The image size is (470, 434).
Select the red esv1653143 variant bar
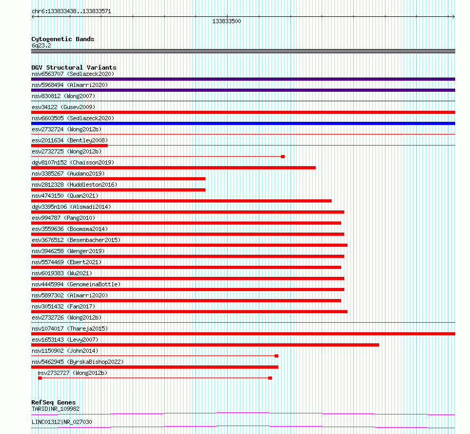205,345
